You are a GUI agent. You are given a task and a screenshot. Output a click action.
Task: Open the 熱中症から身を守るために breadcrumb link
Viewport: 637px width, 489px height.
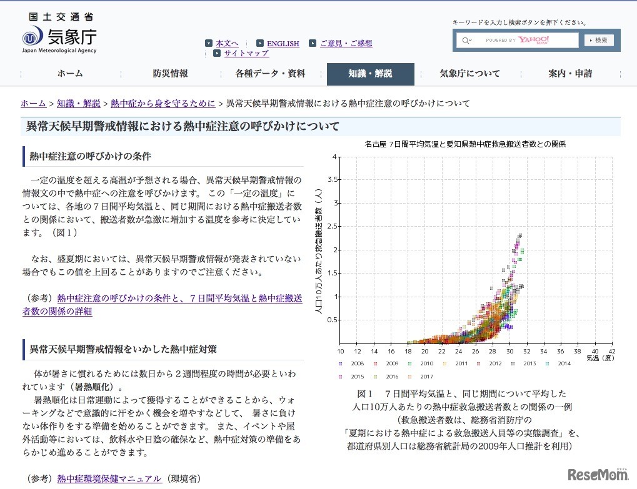[x=162, y=104]
